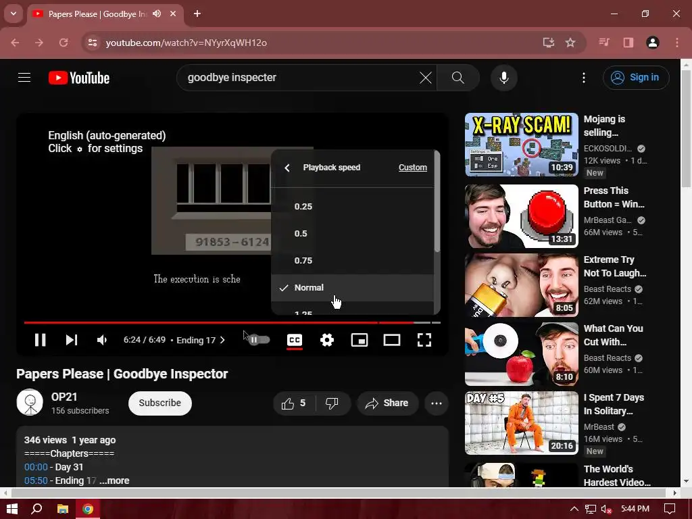The image size is (692, 519).
Task: Expand Ending 17 chapter list
Action: (x=201, y=340)
